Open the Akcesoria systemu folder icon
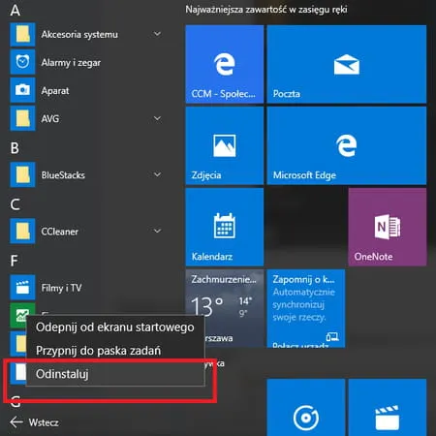 click(22, 34)
